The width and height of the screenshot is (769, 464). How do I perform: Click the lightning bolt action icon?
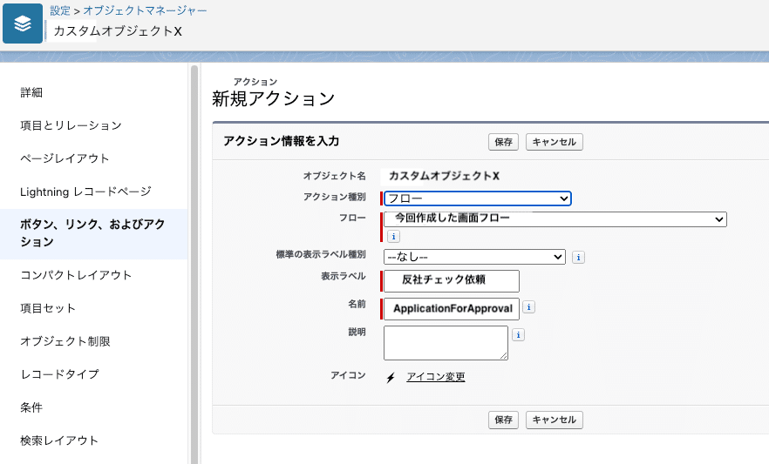(391, 377)
